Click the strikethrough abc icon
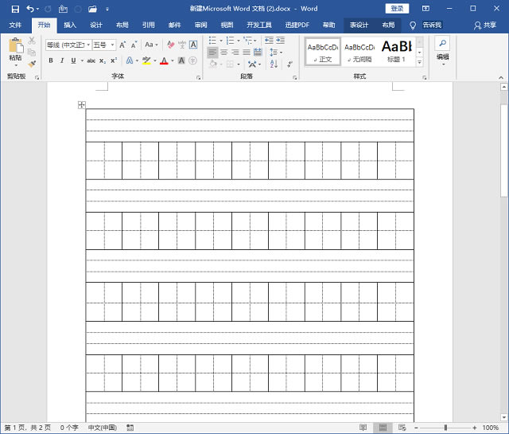This screenshot has width=509, height=434. tap(91, 61)
